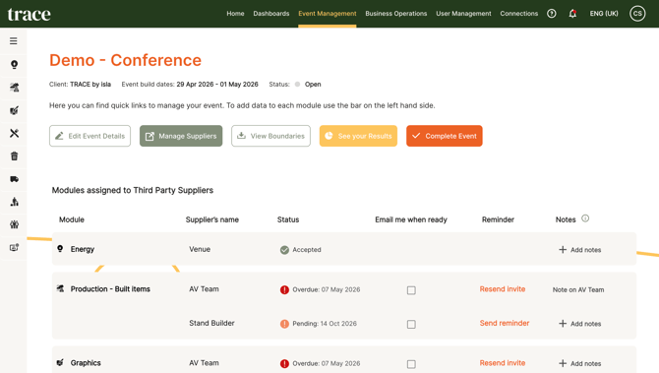
Task: Add notes to Energy row
Action: click(x=579, y=250)
